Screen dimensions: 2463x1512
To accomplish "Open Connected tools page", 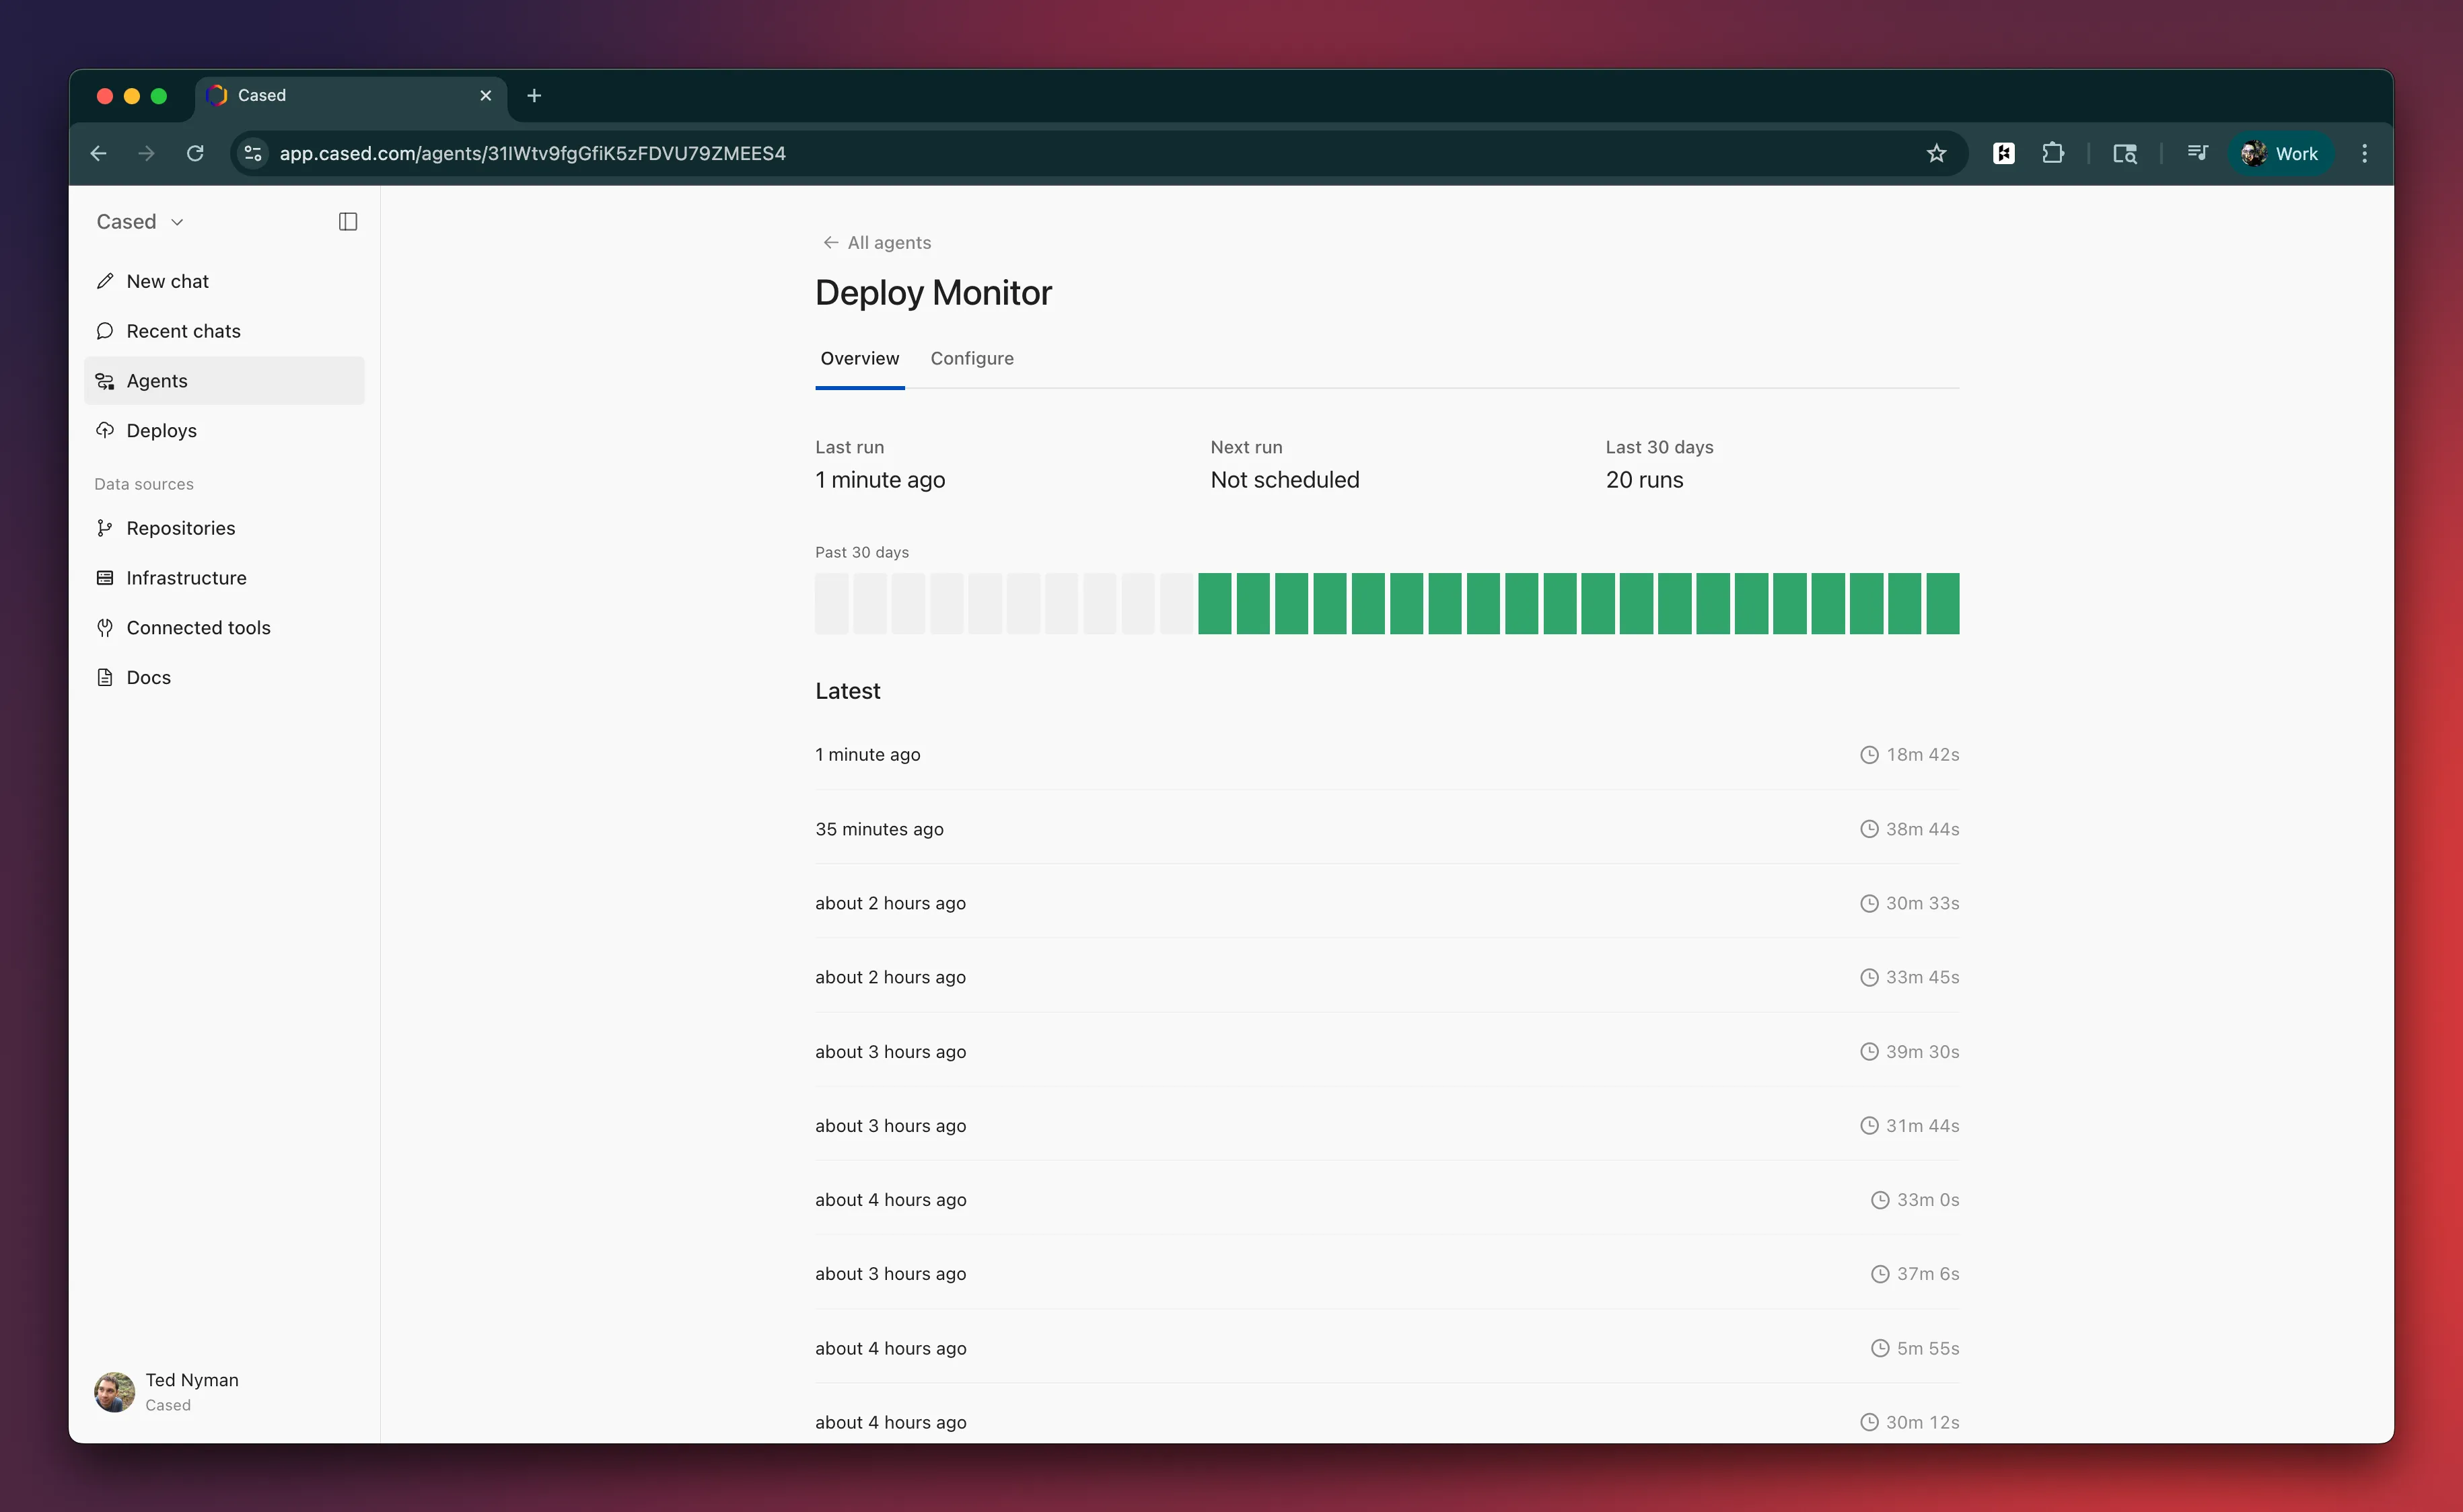I will [x=198, y=628].
